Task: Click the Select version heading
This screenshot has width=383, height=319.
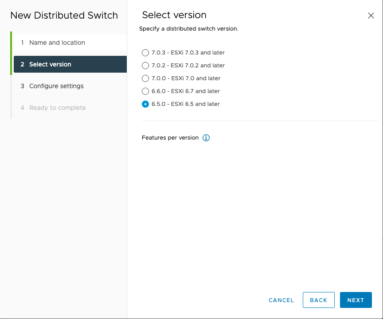Action: pyautogui.click(x=174, y=15)
